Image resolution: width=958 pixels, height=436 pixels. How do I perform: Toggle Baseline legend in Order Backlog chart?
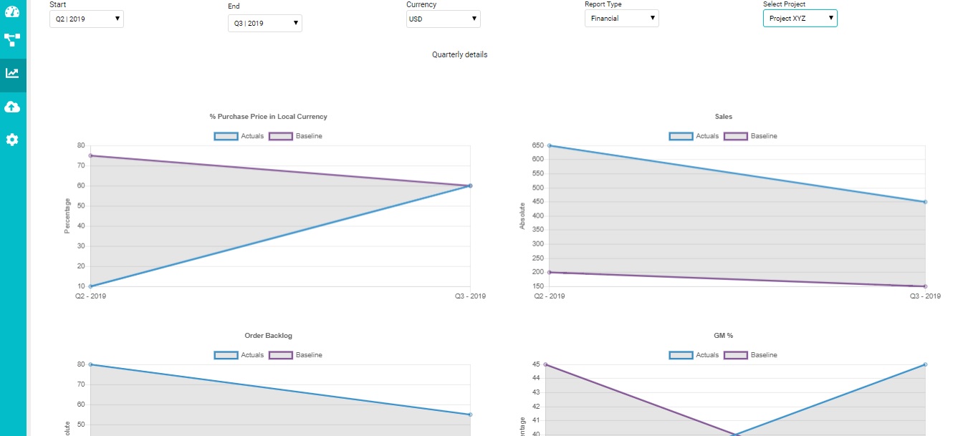coord(294,355)
